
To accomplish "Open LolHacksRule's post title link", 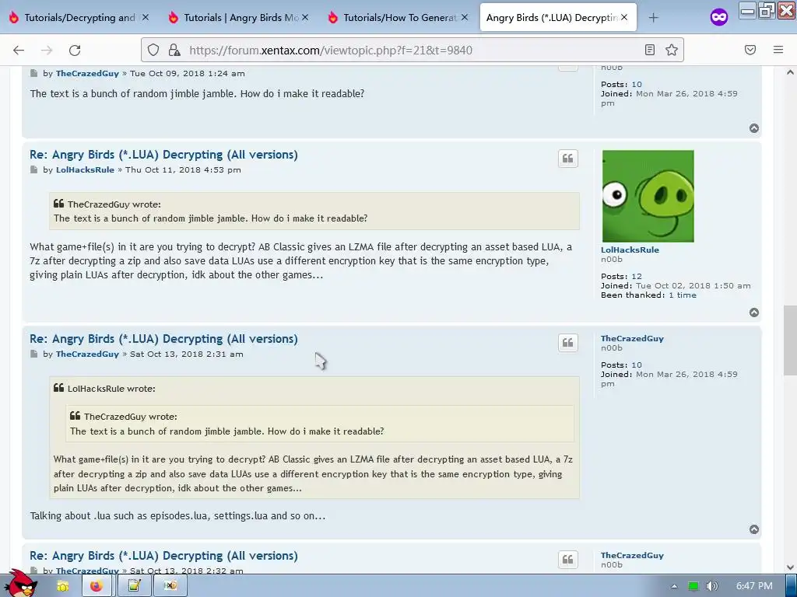I will point(163,155).
